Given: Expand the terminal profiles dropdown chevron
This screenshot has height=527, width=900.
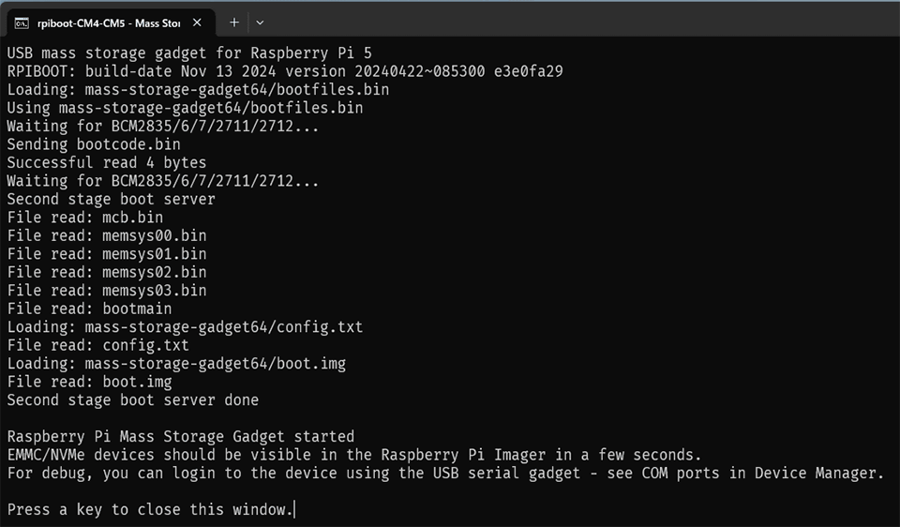Looking at the screenshot, I should (x=260, y=23).
